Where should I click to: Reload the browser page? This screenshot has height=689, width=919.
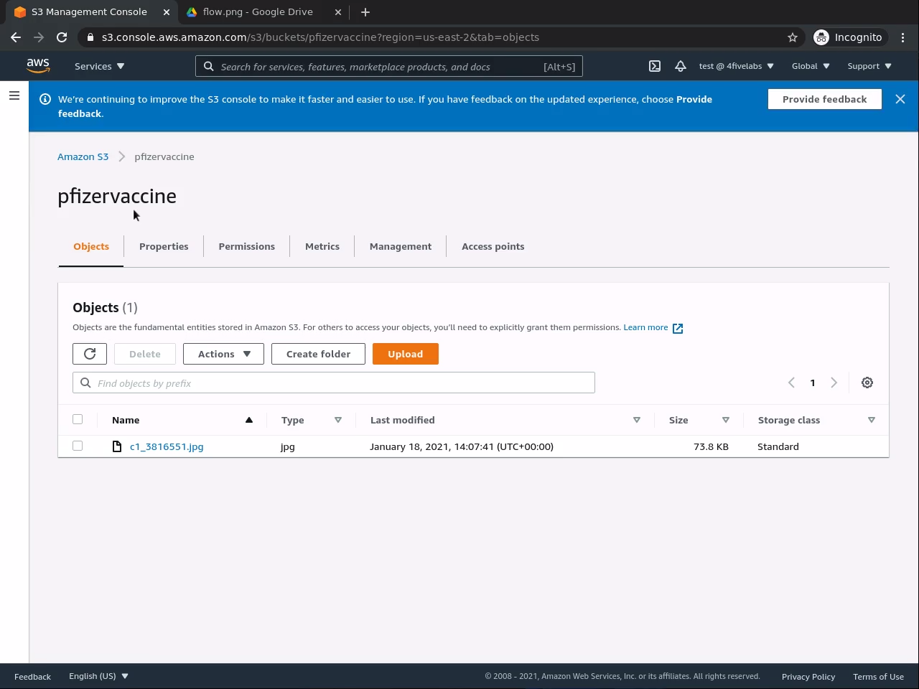coord(62,37)
